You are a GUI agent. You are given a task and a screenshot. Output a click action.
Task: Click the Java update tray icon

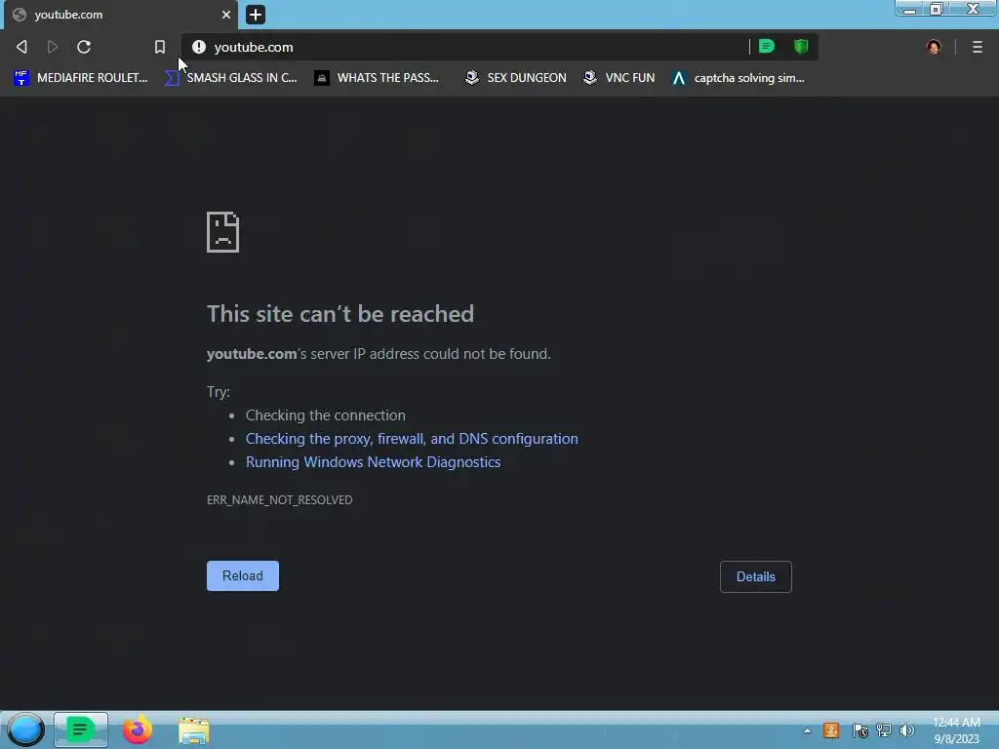pos(831,730)
